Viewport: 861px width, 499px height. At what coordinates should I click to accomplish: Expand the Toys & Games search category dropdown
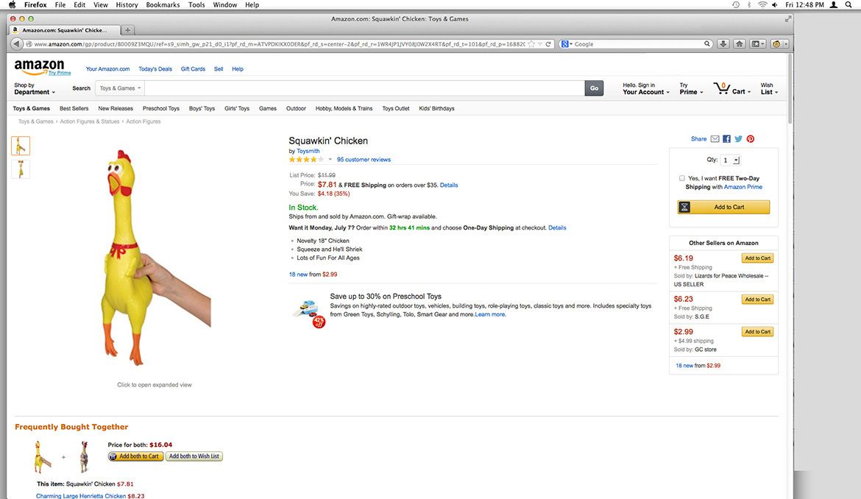[118, 88]
